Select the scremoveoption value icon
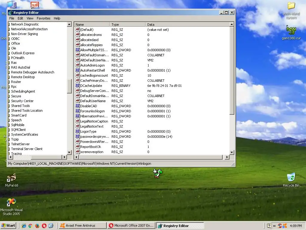Screen dimensions: 306x230 (x=78, y=152)
